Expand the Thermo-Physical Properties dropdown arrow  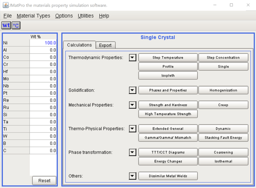point(132,129)
